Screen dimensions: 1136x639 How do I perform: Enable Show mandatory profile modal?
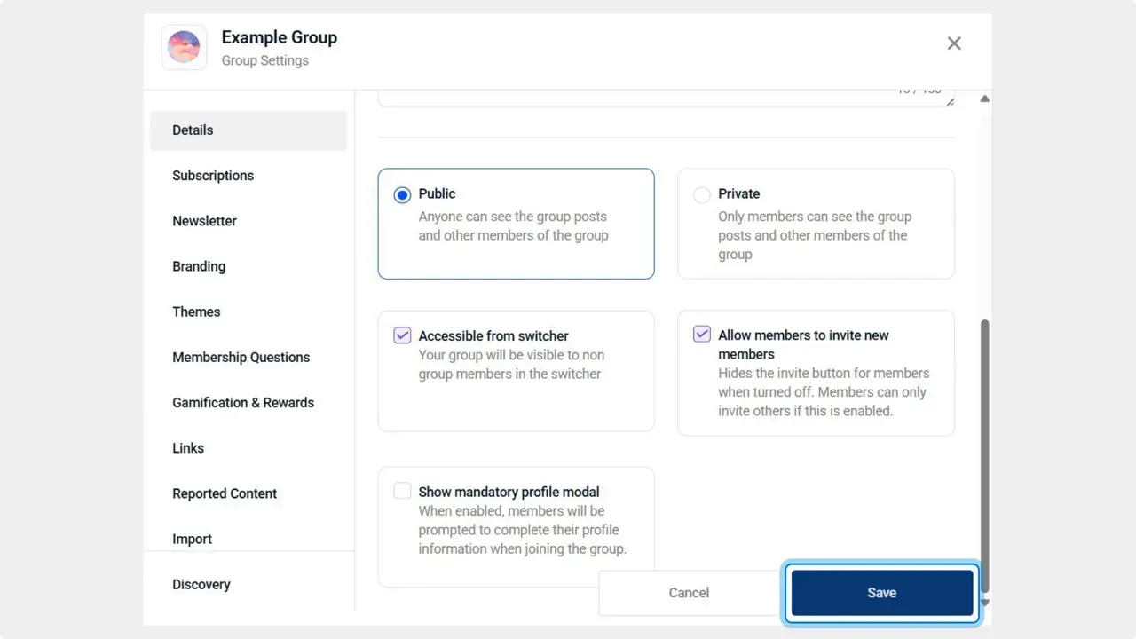click(402, 490)
